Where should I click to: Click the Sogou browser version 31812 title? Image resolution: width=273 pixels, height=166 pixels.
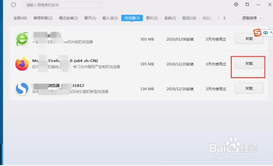point(58,86)
